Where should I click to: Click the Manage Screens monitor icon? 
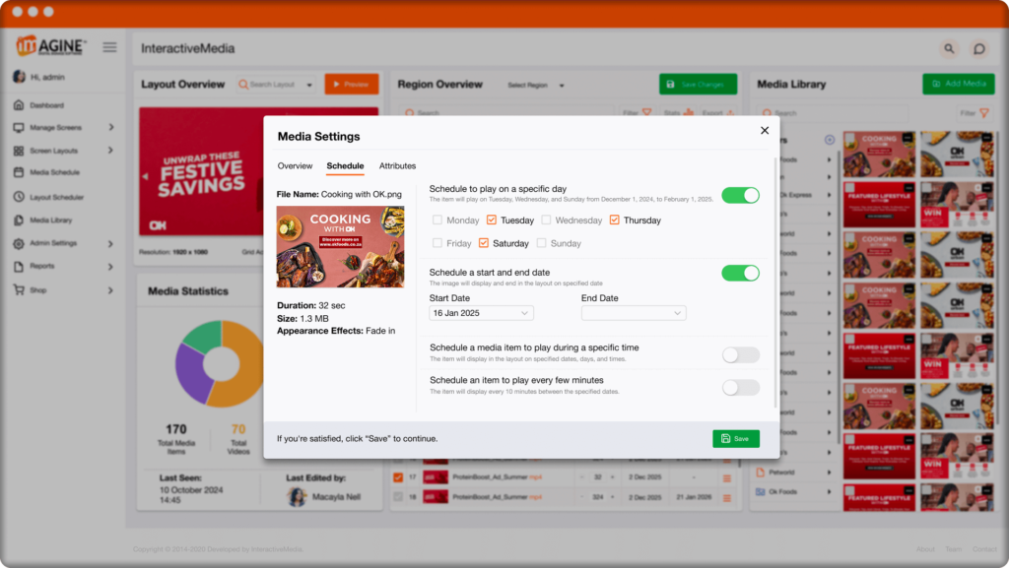19,128
